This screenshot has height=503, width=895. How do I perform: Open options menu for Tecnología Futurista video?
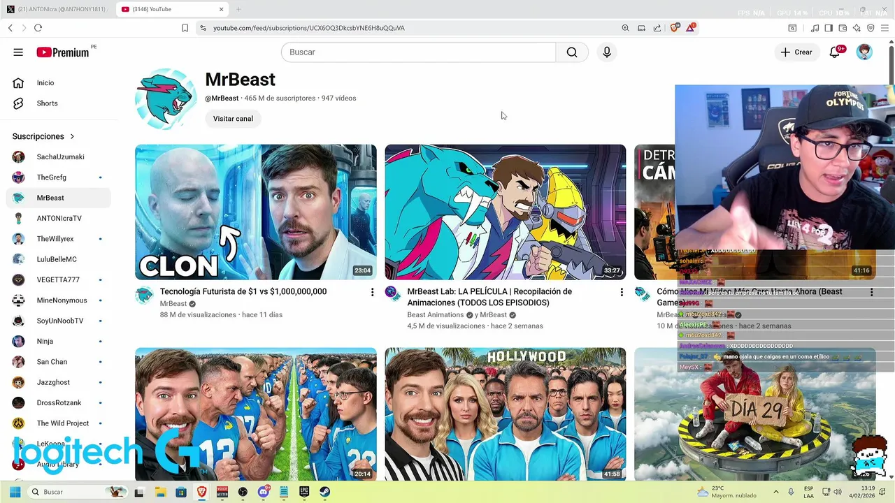point(372,292)
